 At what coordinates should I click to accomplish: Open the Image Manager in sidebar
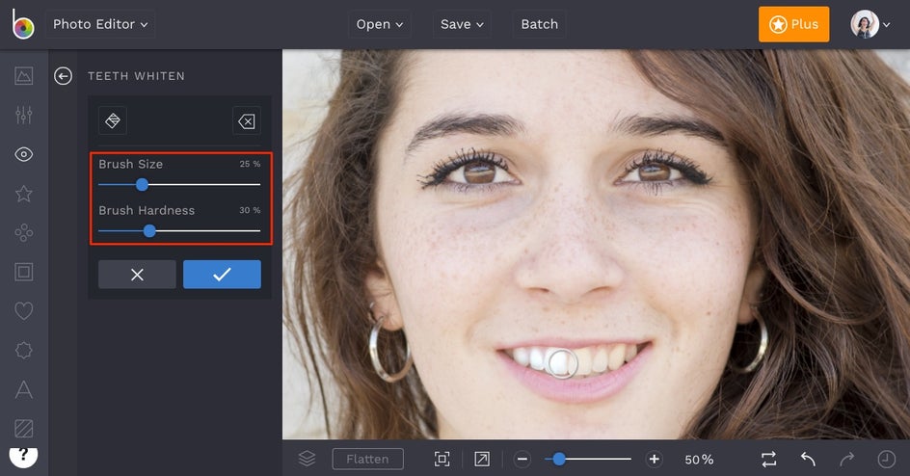click(x=24, y=76)
